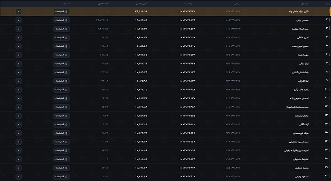The image size is (331, 181).
Task: Click account number 1002047555
Action: [x=187, y=116]
